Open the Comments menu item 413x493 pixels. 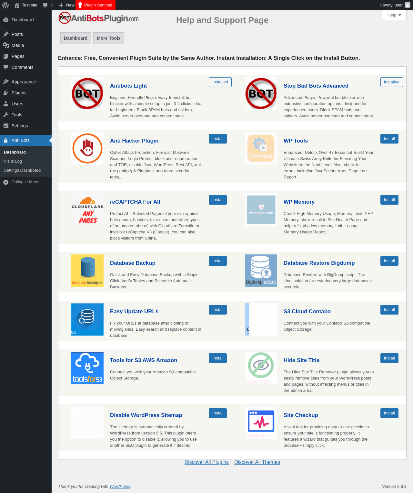(x=26, y=67)
